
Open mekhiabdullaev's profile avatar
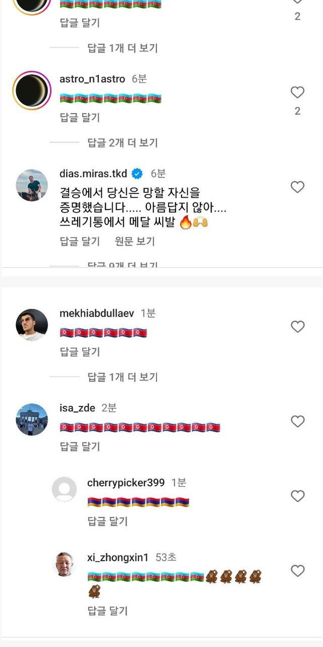(32, 325)
